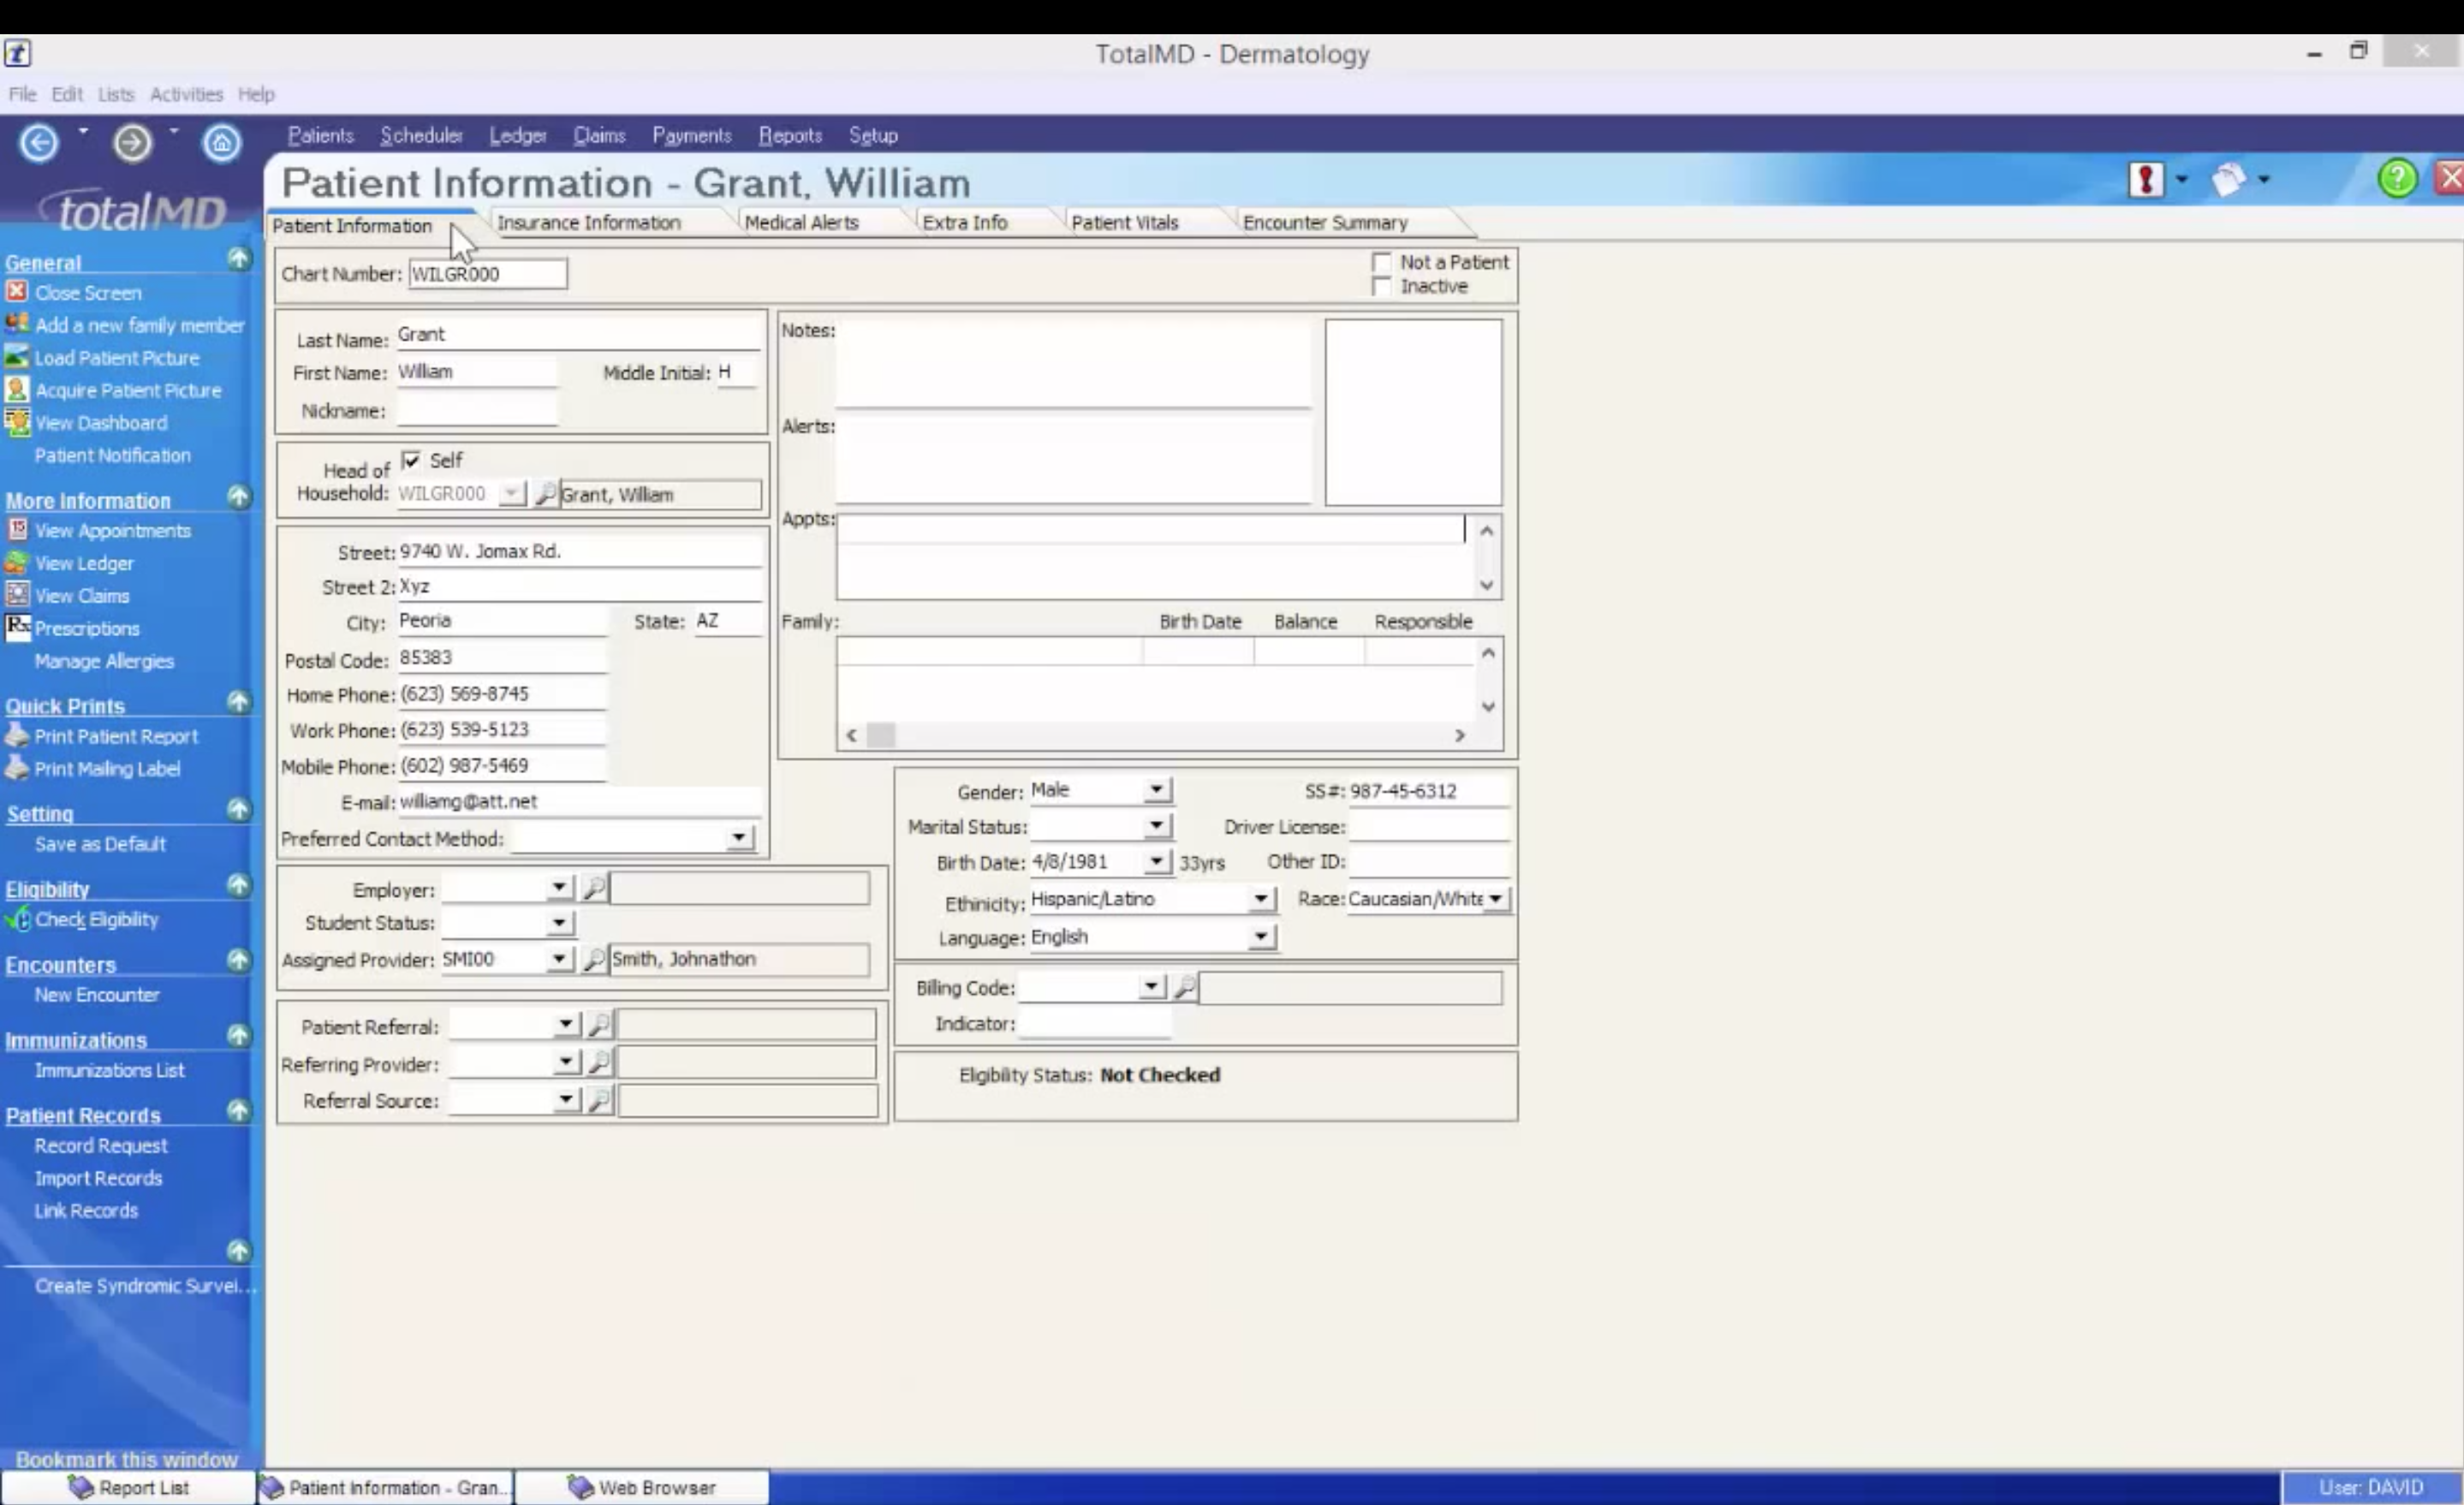Screen dimensions: 2464x1505
Task: Expand the Preferred Contact Method dropdown
Action: tap(738, 838)
